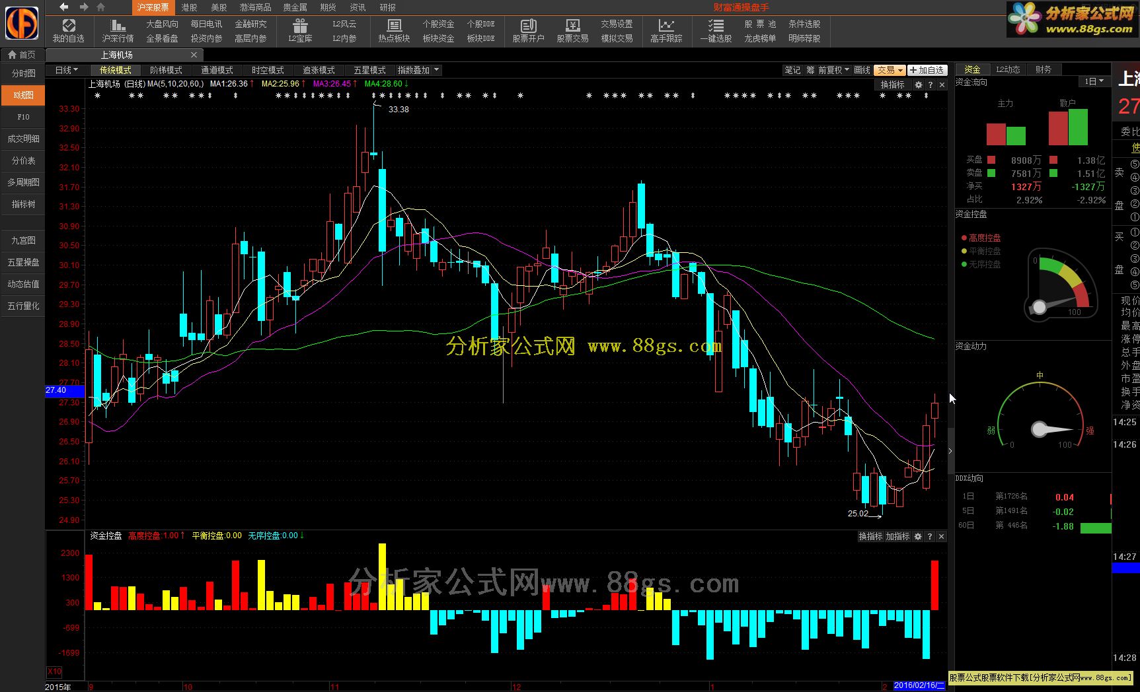Open 首页 home tab
The width and height of the screenshot is (1140, 692).
coord(22,55)
